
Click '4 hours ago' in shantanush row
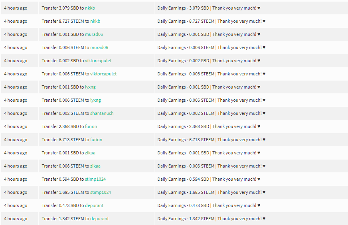click(16, 114)
